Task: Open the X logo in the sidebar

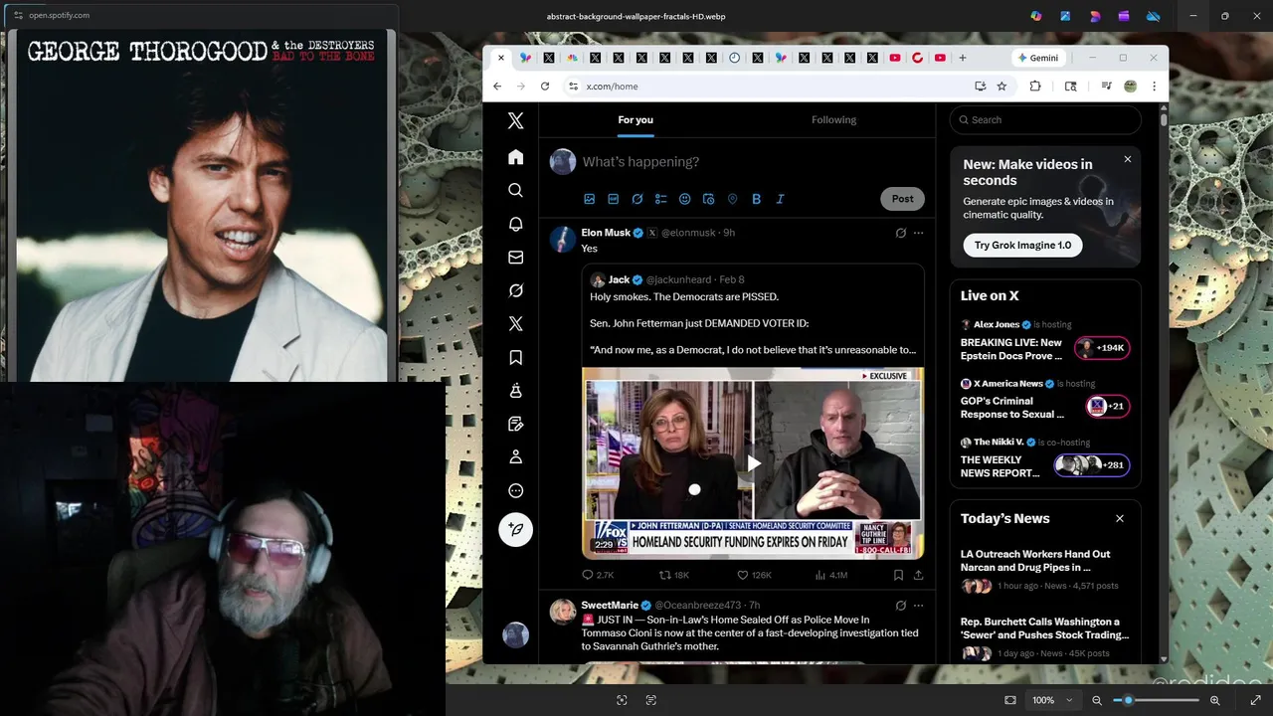Action: pyautogui.click(x=515, y=120)
